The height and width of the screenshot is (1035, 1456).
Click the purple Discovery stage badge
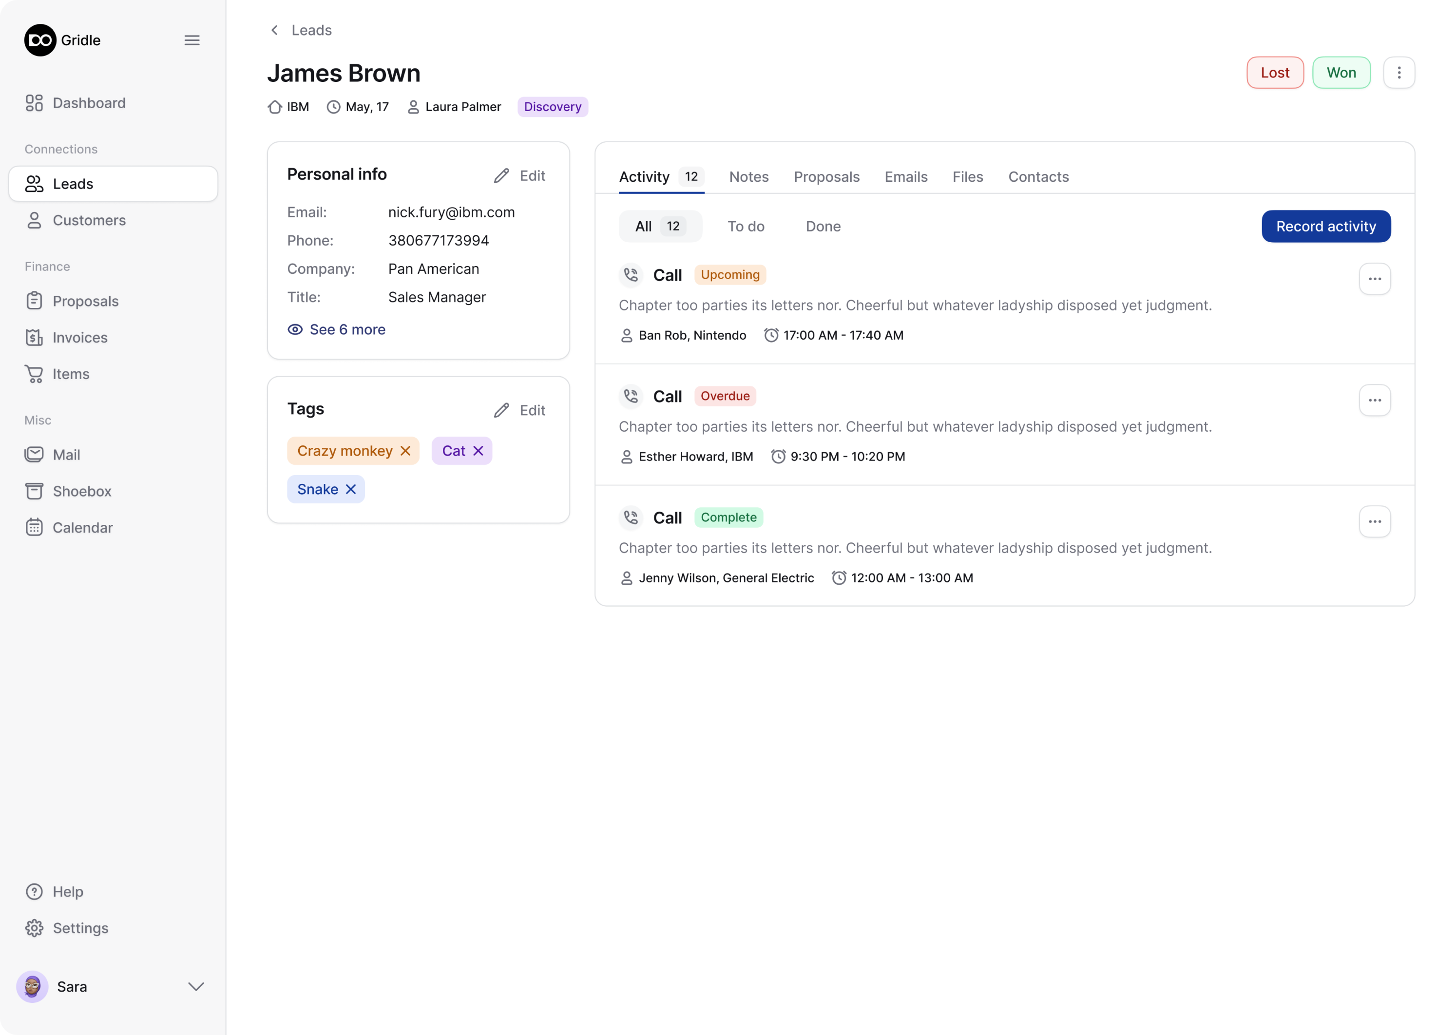(553, 106)
